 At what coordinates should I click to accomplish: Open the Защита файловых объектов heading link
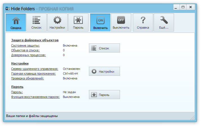pos(35,40)
